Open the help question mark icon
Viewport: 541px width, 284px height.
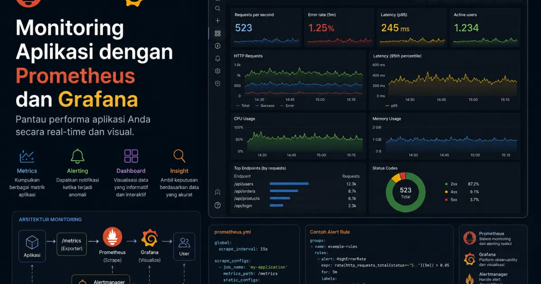pos(218,205)
